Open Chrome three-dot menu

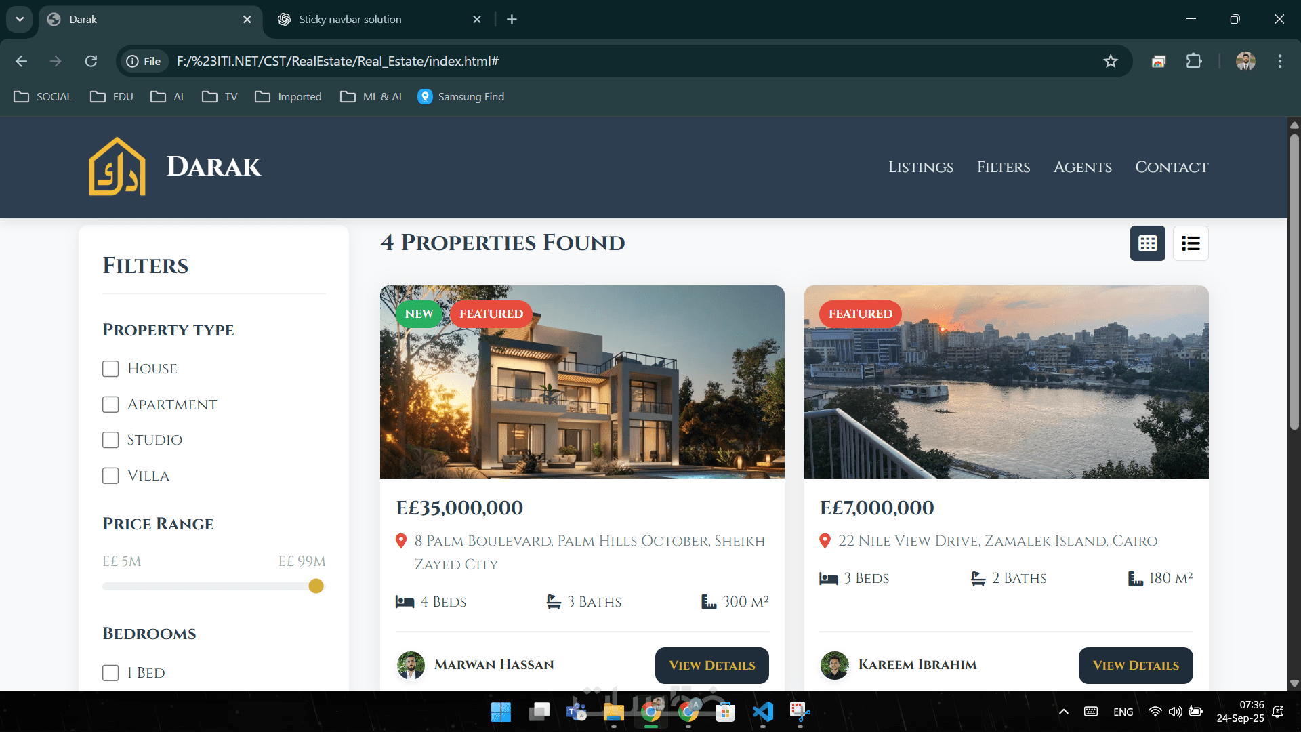(x=1279, y=61)
